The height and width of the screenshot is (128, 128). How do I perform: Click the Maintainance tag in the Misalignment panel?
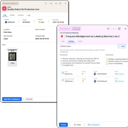point(65,29)
